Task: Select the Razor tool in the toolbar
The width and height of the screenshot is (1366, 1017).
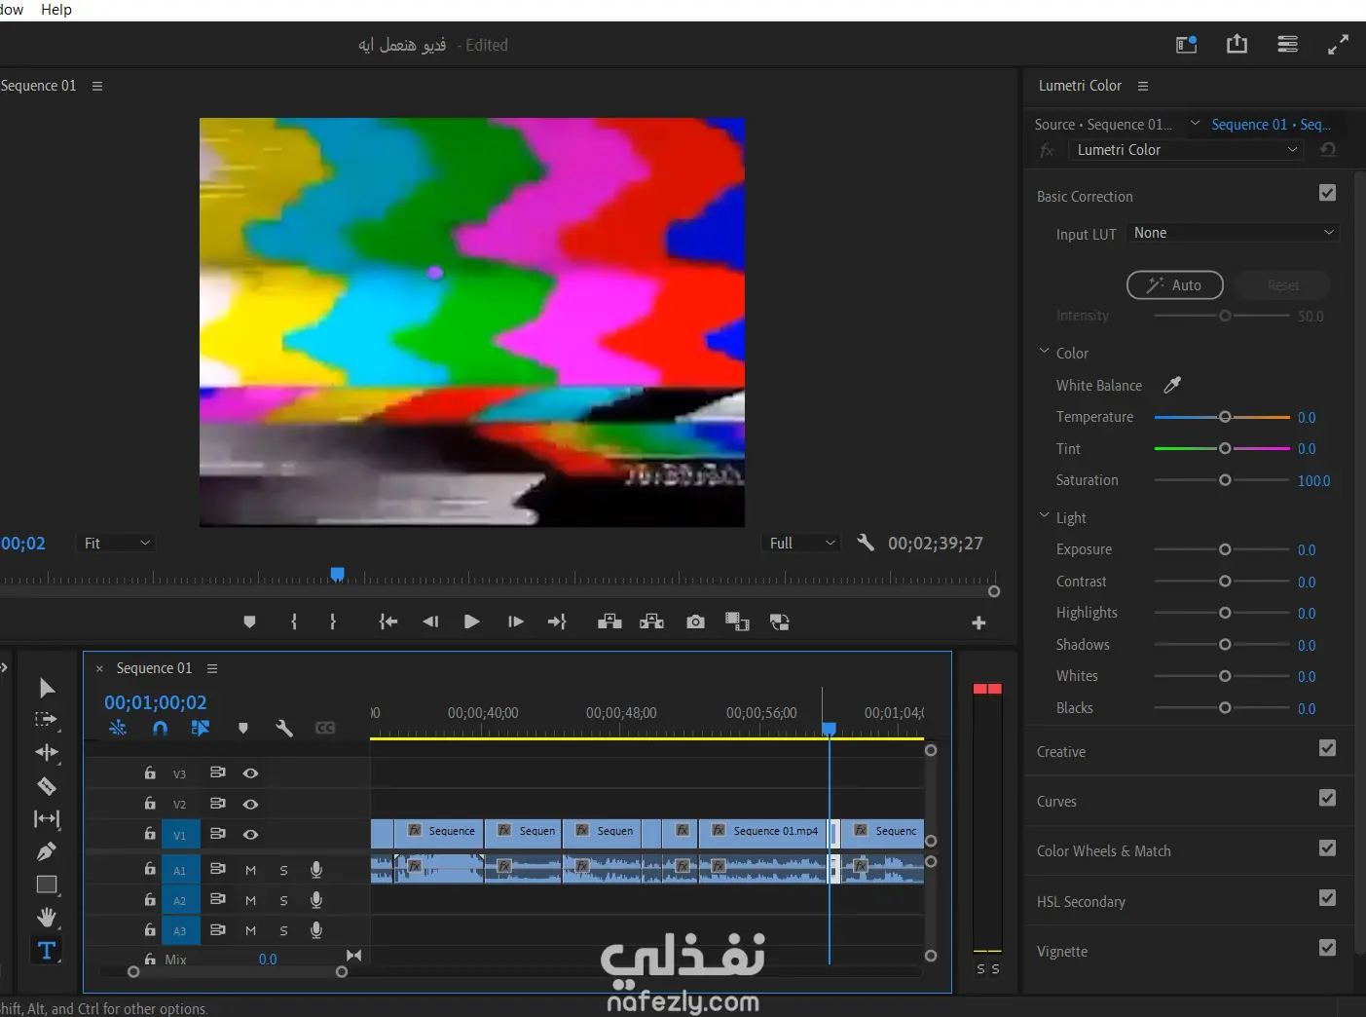Action: pos(46,786)
